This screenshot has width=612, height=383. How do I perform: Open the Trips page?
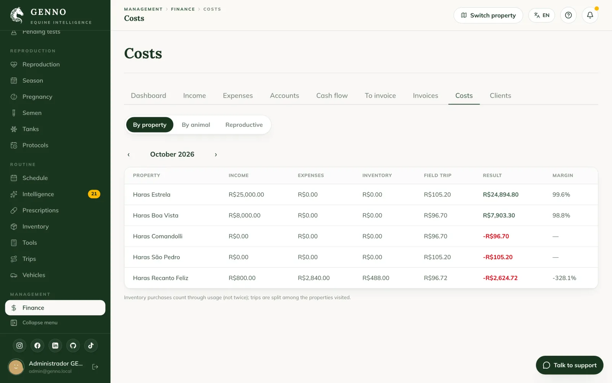click(55, 259)
